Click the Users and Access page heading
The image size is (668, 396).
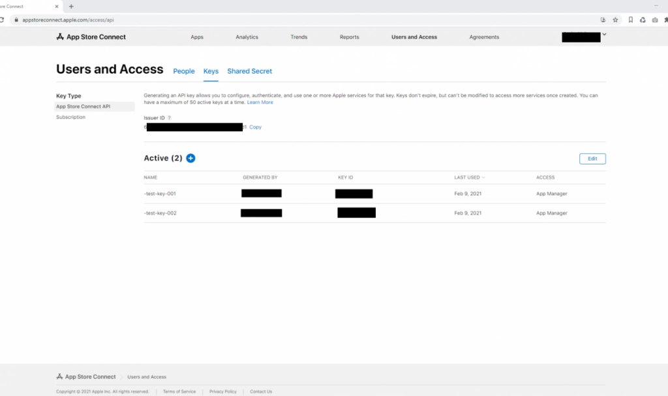pos(110,69)
